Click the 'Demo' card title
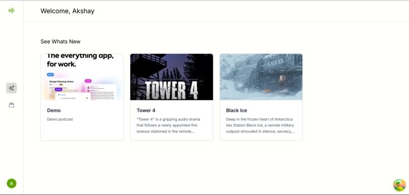The width and height of the screenshot is (409, 195). pyautogui.click(x=54, y=110)
